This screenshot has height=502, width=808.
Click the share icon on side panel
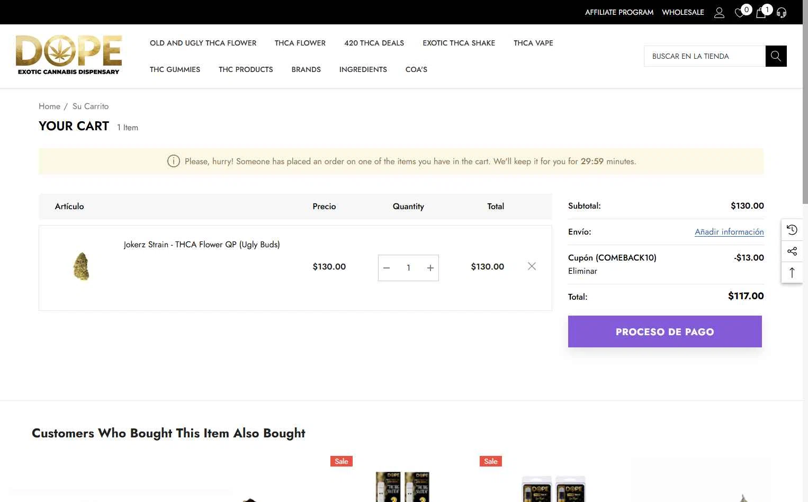(792, 251)
